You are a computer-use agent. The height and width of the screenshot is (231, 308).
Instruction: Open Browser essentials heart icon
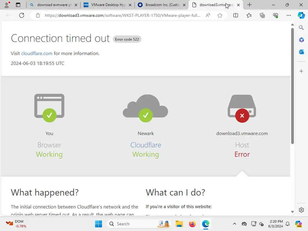(x=276, y=15)
